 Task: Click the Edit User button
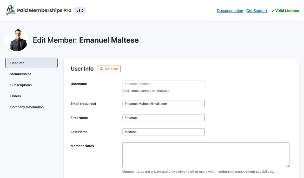[x=109, y=69]
